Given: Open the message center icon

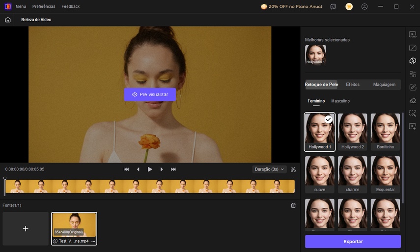Looking at the screenshot, I should tap(333, 6).
